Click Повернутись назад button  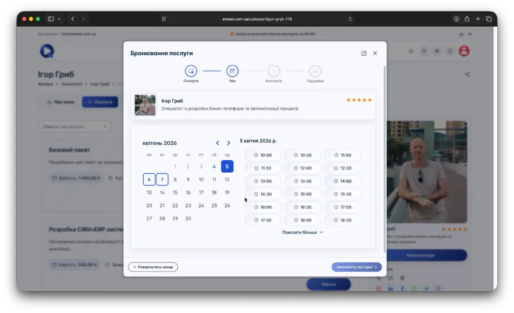click(x=153, y=267)
